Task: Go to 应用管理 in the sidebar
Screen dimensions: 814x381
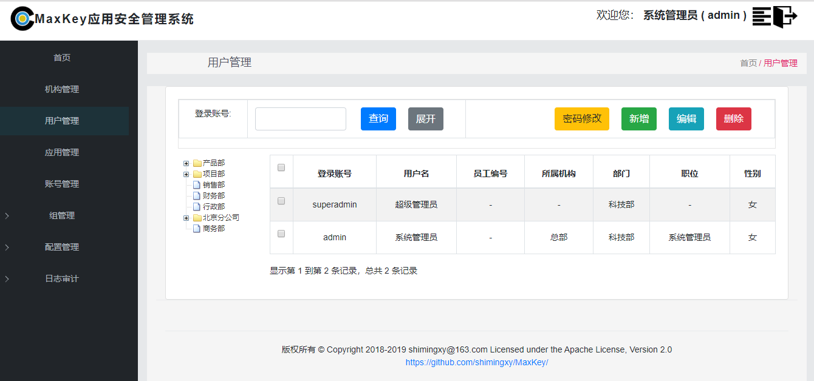Action: point(62,152)
